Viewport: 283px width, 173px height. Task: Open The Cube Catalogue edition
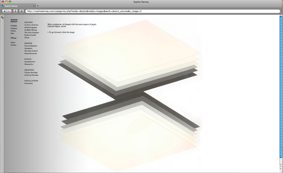point(32,33)
